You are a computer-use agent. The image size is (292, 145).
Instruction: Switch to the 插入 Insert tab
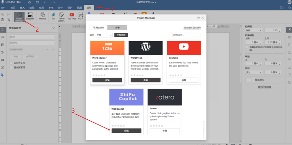point(22,8)
